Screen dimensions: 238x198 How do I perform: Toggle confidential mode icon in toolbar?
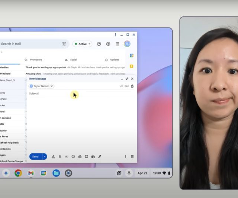(93, 157)
